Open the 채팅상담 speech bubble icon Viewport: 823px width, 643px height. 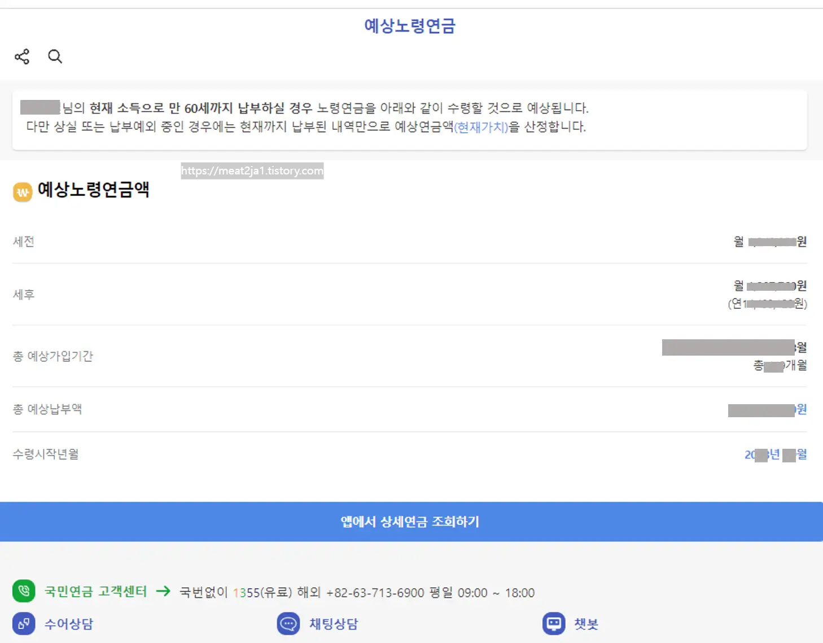[x=288, y=624]
